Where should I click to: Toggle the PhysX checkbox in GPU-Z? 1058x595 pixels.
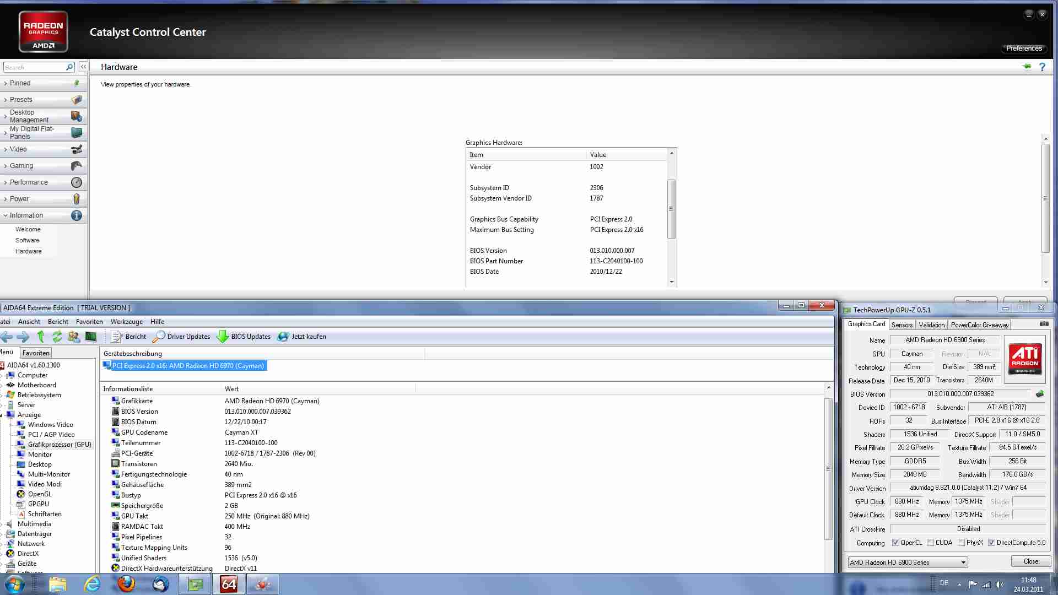(x=961, y=543)
